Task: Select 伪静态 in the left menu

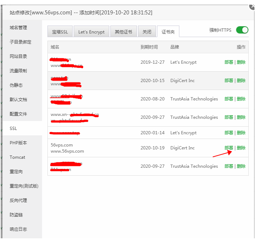Action: coord(16,85)
